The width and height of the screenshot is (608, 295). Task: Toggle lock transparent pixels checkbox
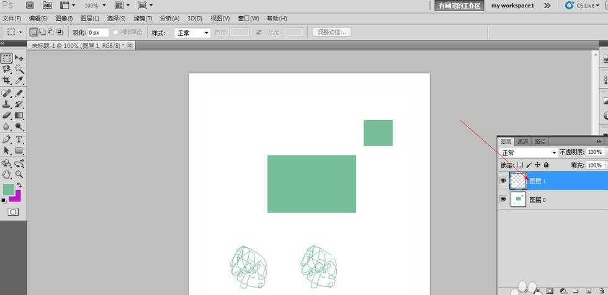[520, 165]
